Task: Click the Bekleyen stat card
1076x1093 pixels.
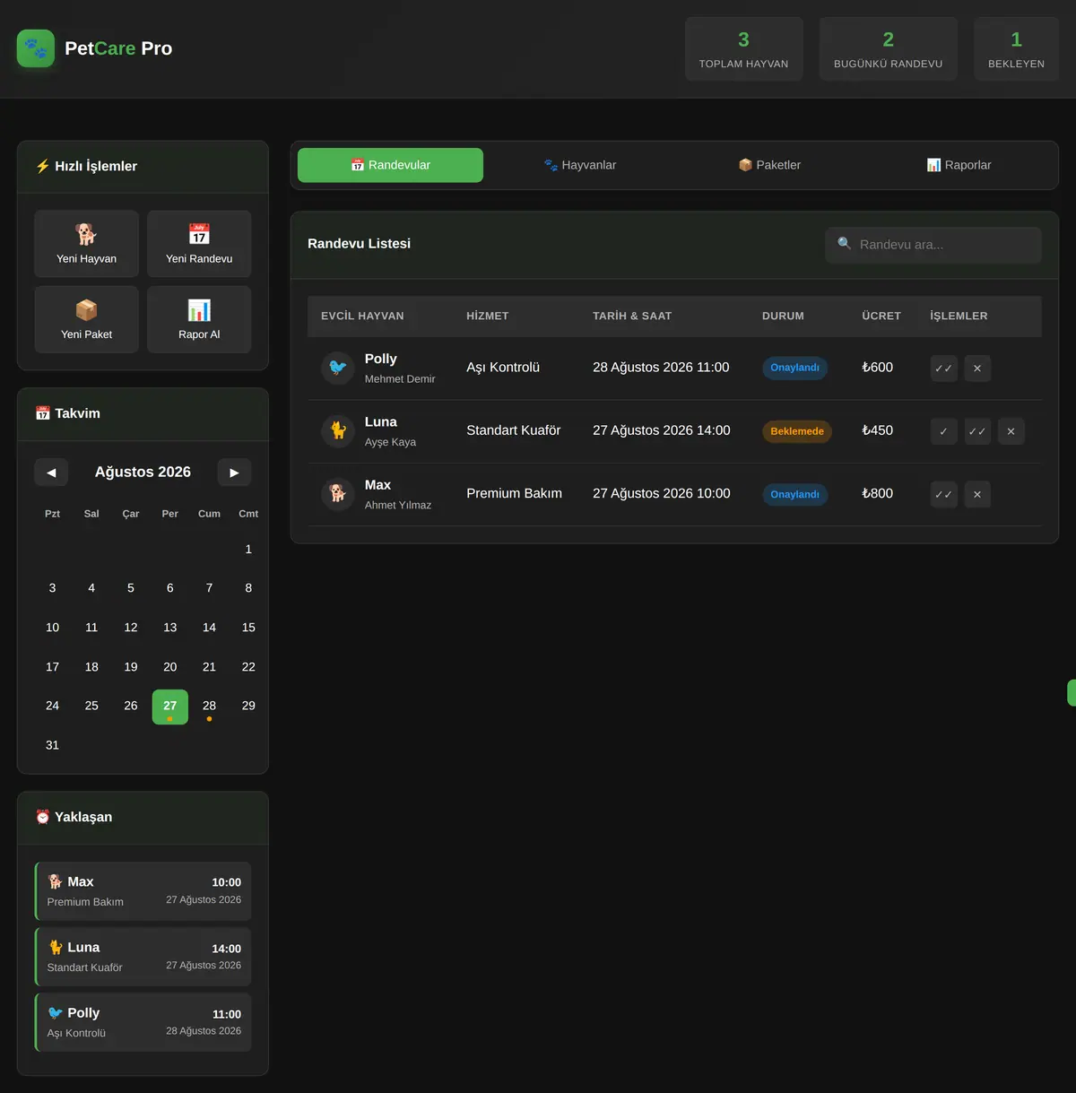Action: [x=1017, y=49]
